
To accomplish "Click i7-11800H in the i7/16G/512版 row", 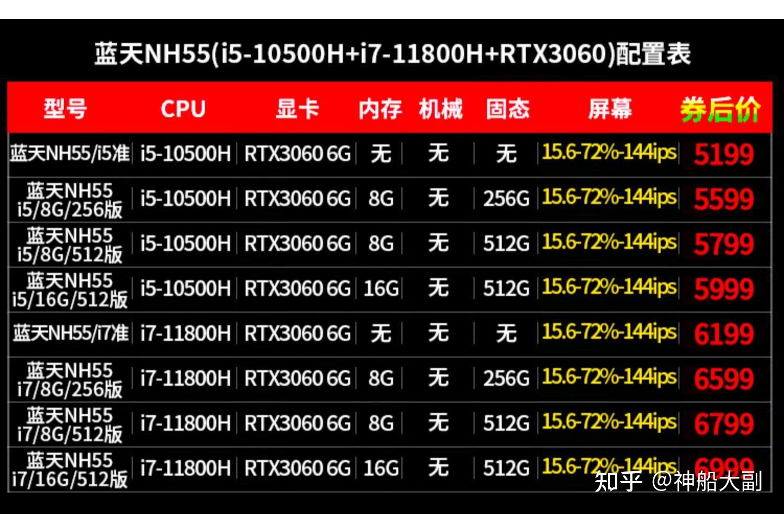I will point(186,468).
